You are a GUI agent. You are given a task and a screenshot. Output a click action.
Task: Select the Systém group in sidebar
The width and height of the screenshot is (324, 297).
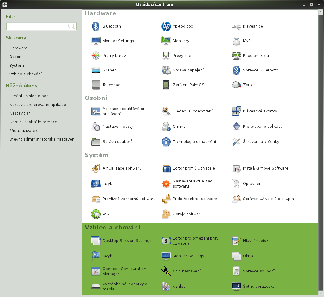16,66
